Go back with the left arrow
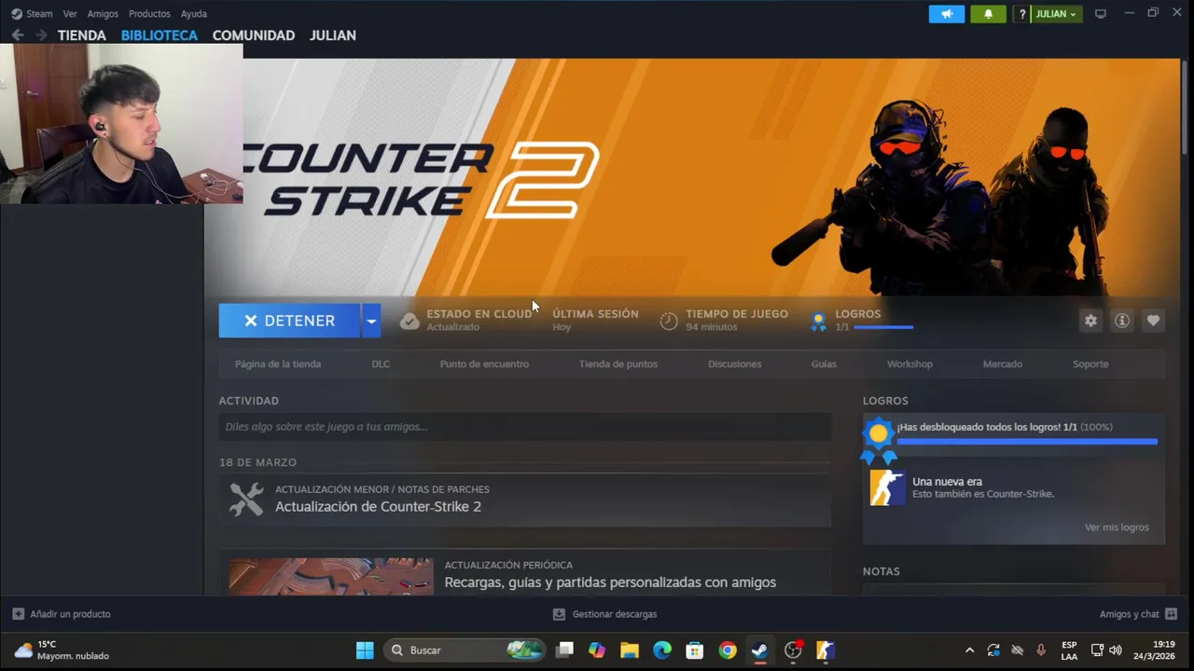 pyautogui.click(x=18, y=35)
